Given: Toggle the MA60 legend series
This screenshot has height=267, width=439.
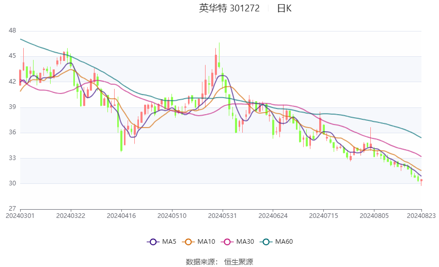Looking at the screenshot, I should [x=276, y=242].
